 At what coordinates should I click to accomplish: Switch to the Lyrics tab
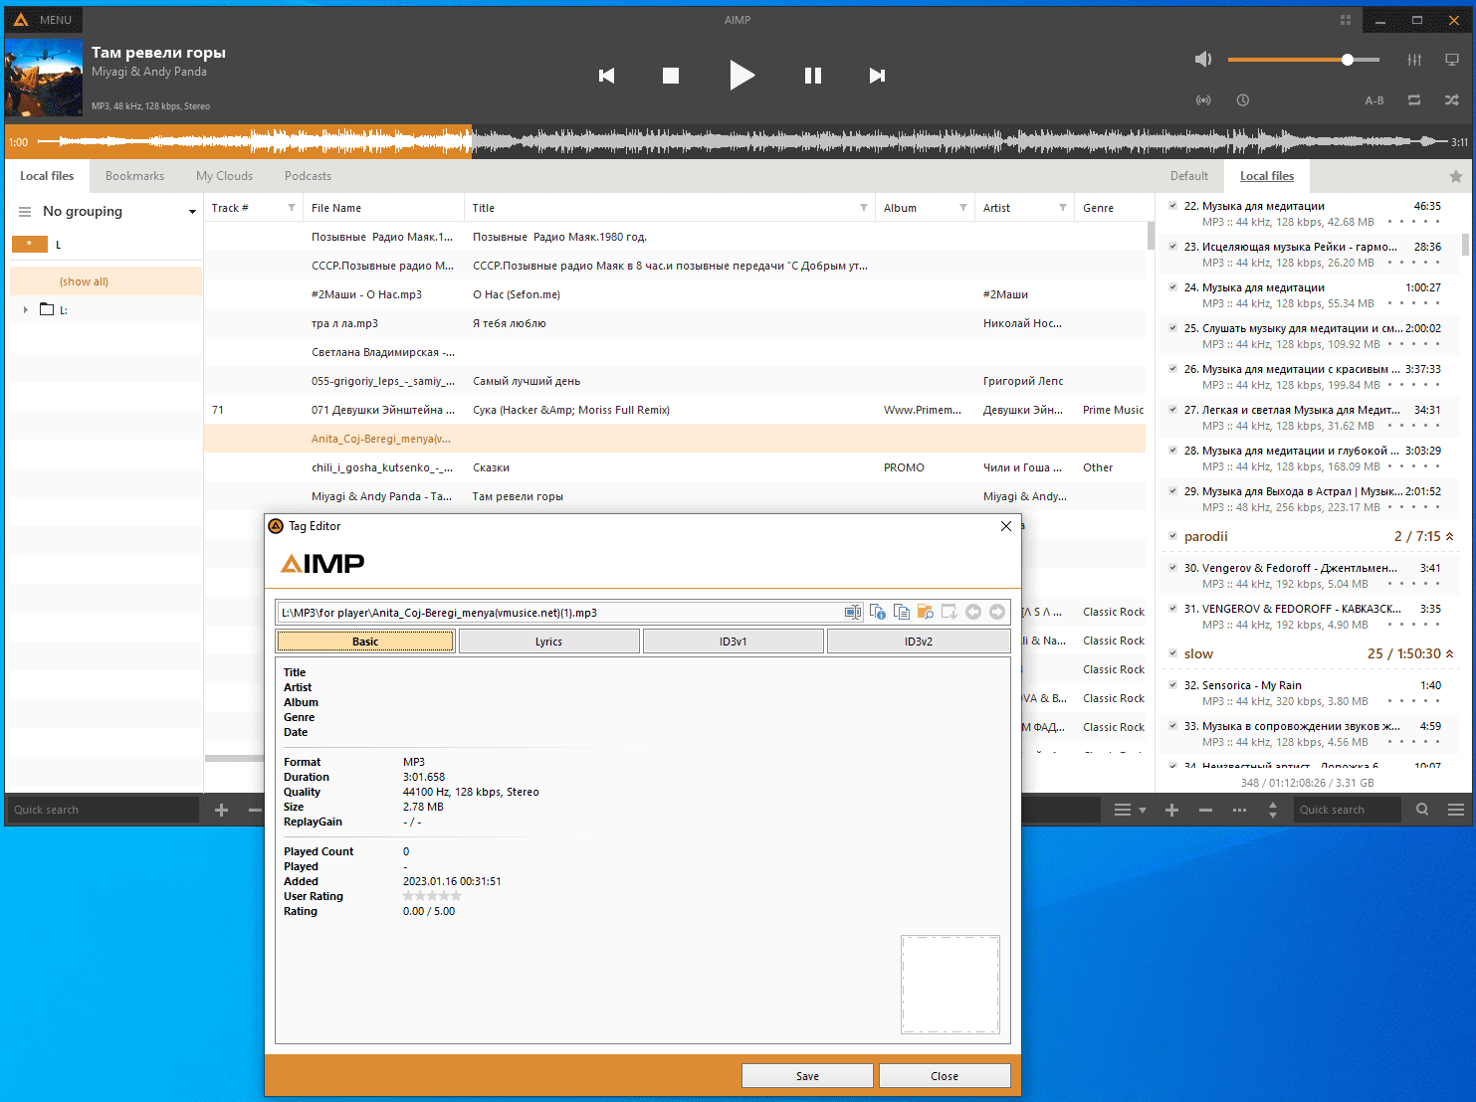coord(548,642)
